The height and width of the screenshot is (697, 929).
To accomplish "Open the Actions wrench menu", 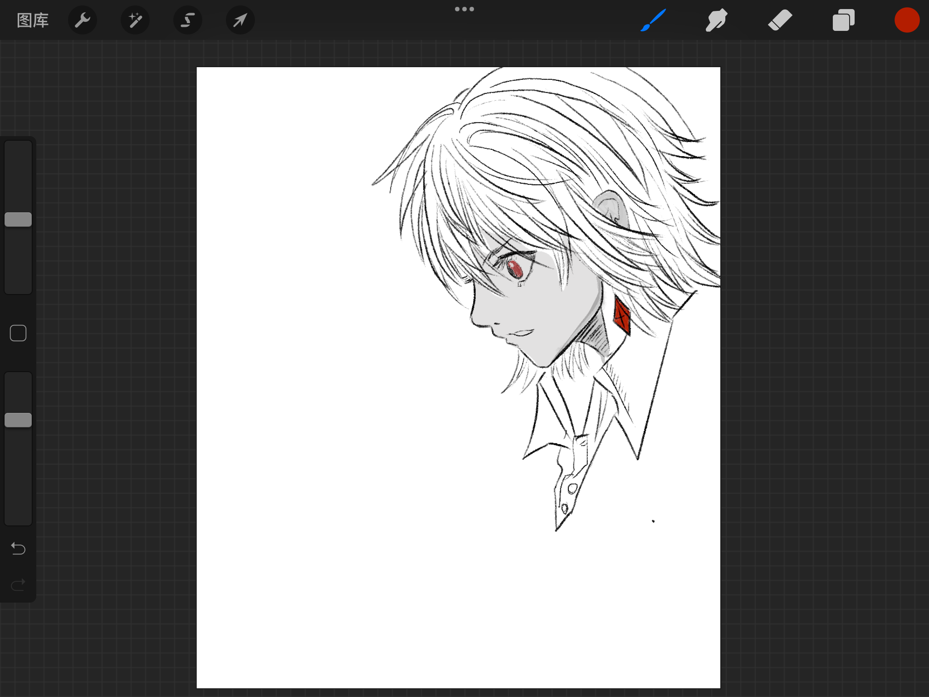I will tap(83, 20).
